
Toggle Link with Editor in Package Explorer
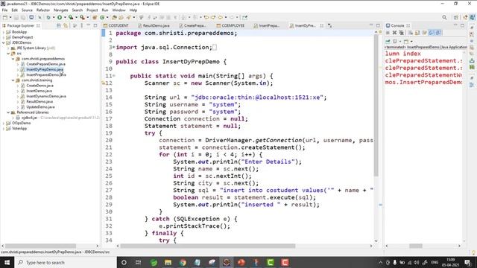pos(66,26)
